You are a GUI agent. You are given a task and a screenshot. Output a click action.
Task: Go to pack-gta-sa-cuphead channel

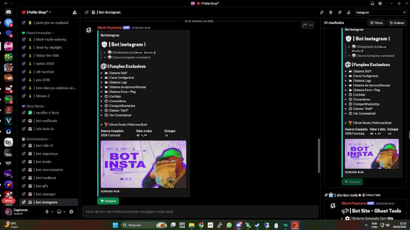click(49, 23)
